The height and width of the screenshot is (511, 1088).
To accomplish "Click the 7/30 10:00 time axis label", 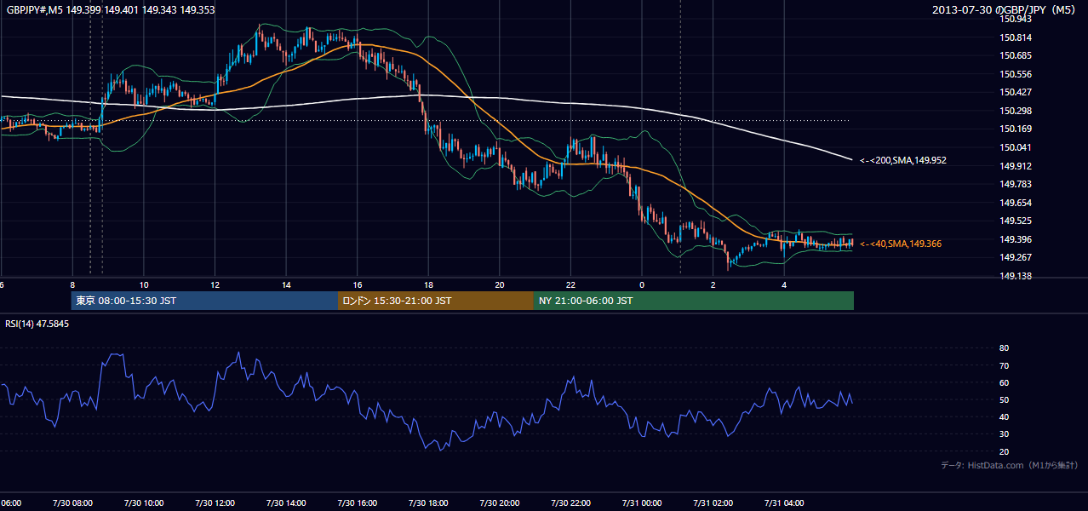I will point(144,502).
